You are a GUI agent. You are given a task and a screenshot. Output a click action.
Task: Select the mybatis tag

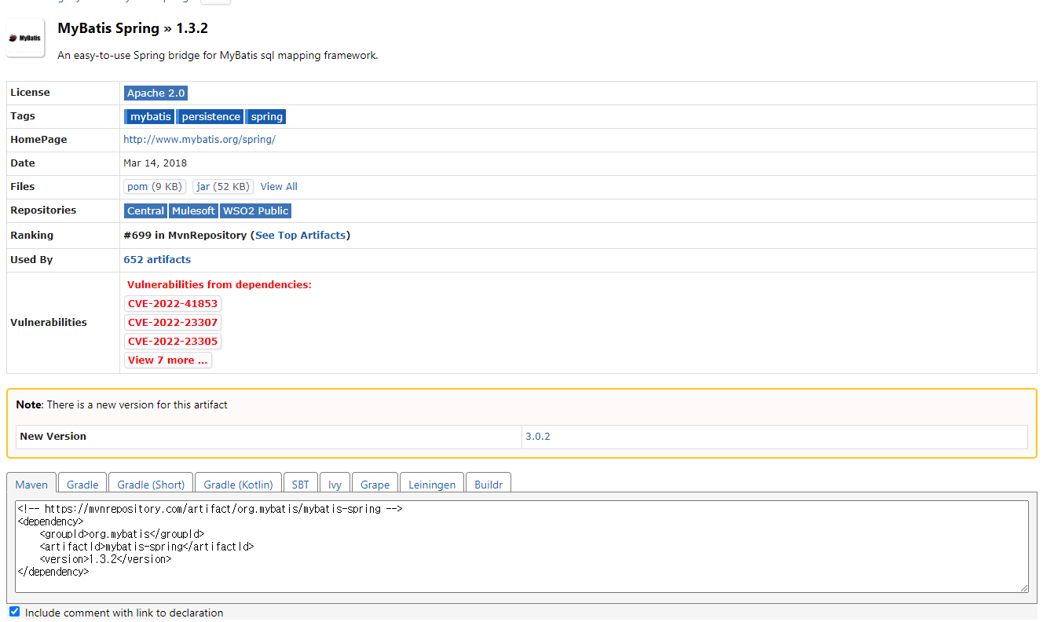pyautogui.click(x=149, y=116)
